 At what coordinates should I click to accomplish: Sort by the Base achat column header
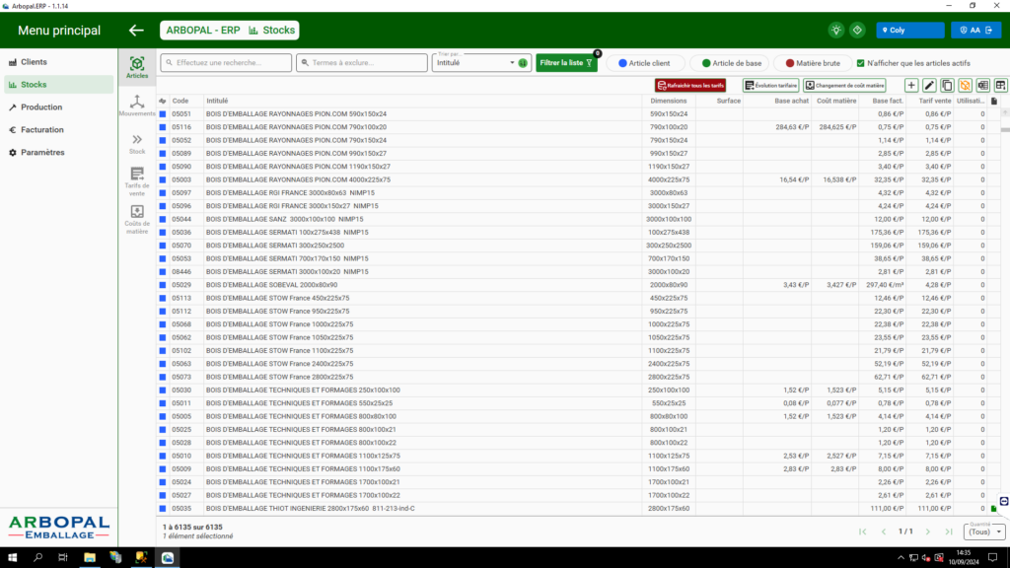point(791,102)
